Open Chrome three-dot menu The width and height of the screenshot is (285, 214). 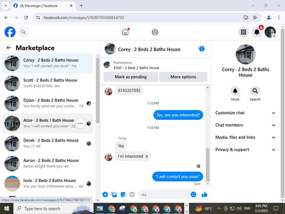click(279, 18)
